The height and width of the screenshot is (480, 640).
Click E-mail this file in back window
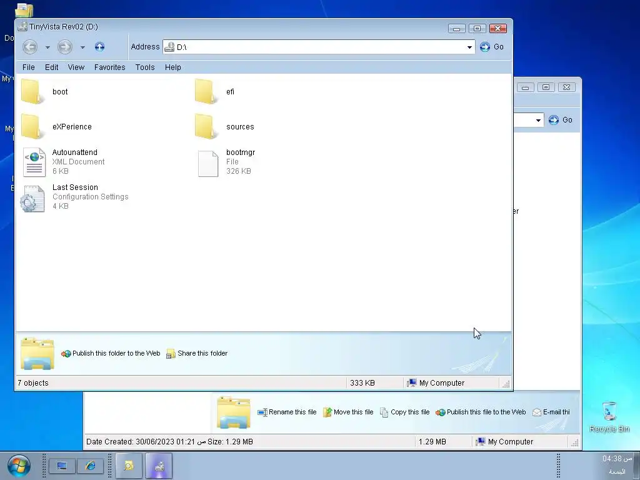pos(551,412)
